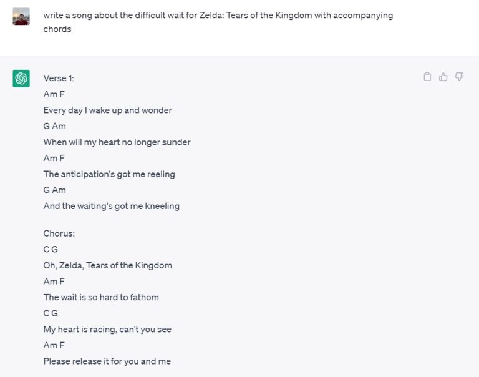Copy the response with clipboard icon
The height and width of the screenshot is (377, 479).
pos(427,76)
